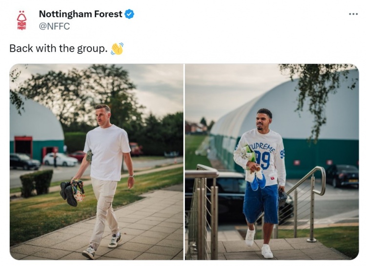The height and width of the screenshot is (266, 366).
Task: Click the face of the man in right photo
Action: coord(264,121)
